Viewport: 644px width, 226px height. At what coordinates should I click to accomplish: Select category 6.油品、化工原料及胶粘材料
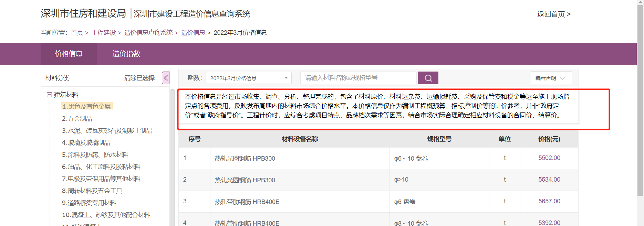101,166
